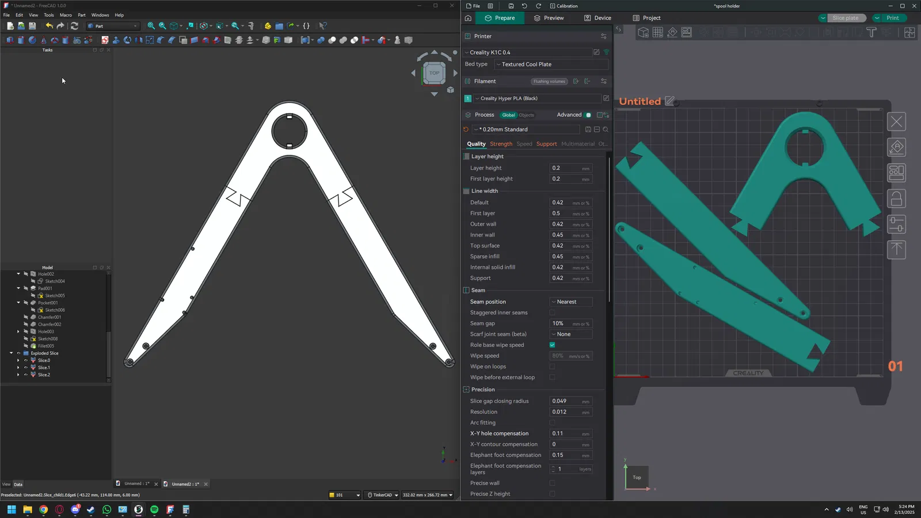This screenshot has height=518, width=921.
Task: Click the Add model cube icon
Action: tap(643, 33)
